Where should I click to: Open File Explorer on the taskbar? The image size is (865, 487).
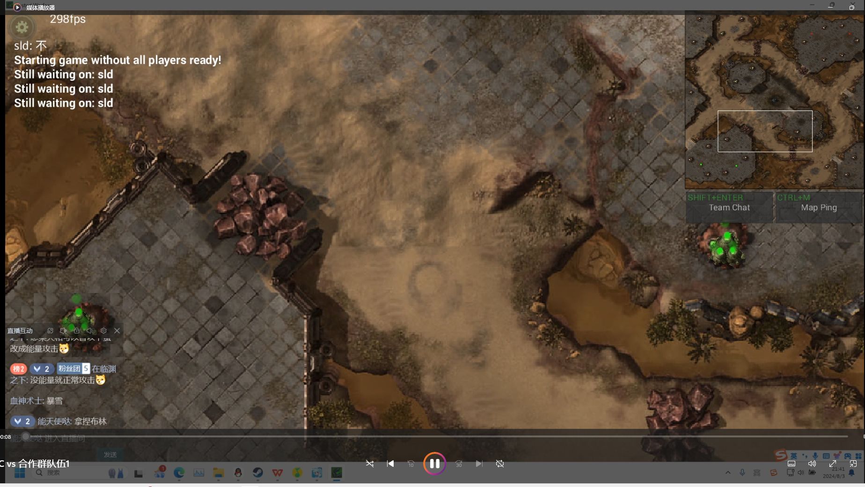point(218,473)
